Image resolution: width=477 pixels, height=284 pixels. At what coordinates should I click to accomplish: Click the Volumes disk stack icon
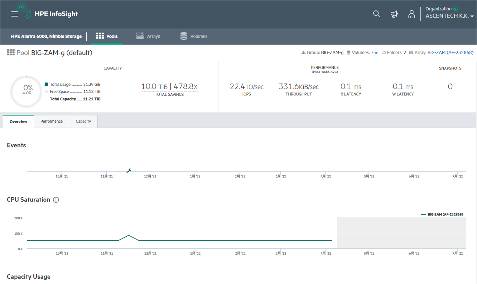184,36
